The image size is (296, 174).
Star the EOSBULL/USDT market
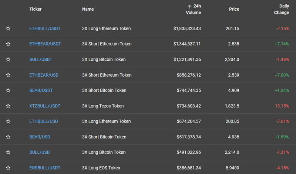(8, 168)
